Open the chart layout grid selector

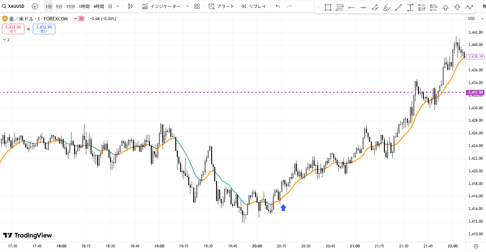(x=197, y=6)
